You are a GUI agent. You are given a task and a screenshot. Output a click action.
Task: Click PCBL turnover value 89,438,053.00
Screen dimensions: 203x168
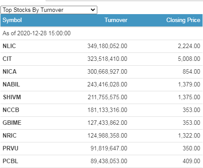(x=109, y=161)
